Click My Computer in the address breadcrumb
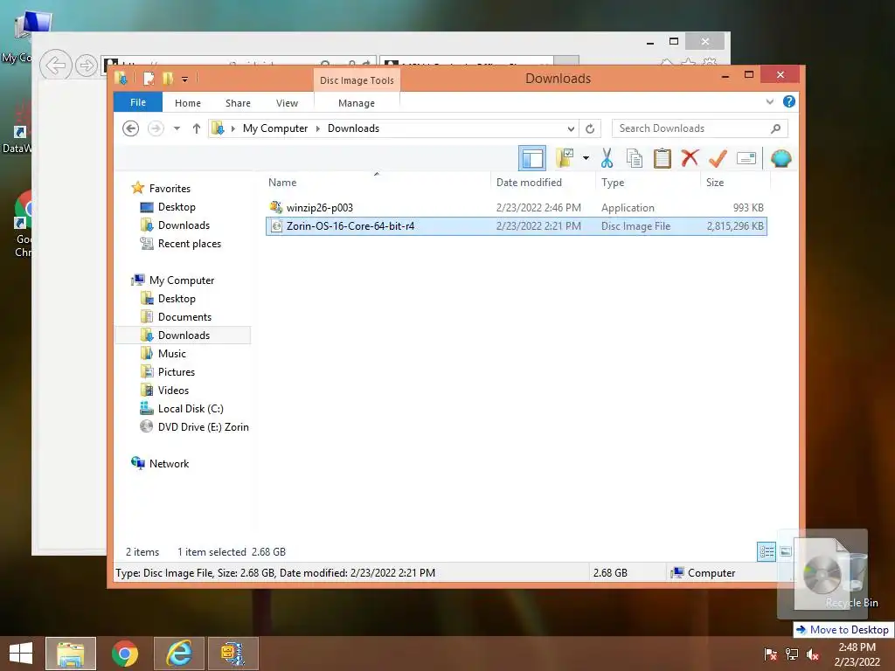Viewport: 895px width, 671px height. (275, 128)
